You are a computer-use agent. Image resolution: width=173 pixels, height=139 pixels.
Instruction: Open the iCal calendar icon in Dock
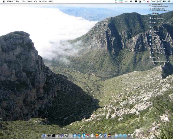pyautogui.click(x=88, y=135)
